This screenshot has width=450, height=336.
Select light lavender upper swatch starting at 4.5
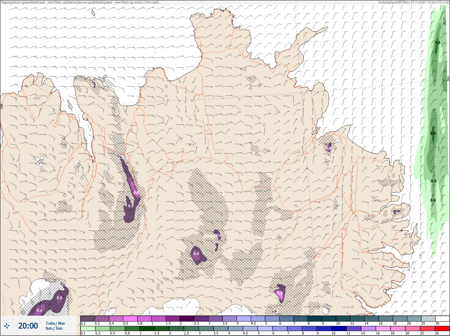pyautogui.click(x=257, y=318)
